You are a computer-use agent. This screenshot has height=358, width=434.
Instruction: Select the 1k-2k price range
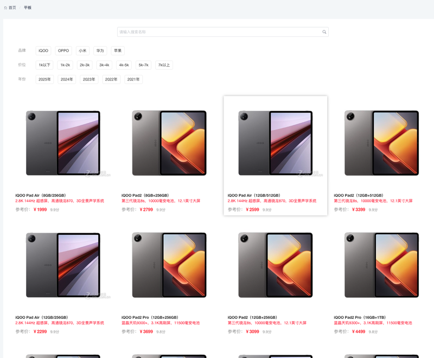pyautogui.click(x=65, y=65)
